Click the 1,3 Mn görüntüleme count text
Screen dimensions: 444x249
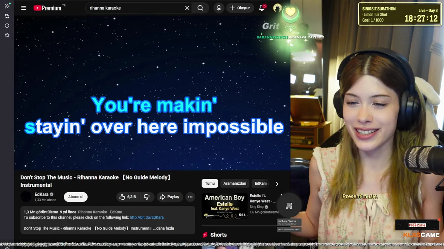pyautogui.click(x=41, y=212)
